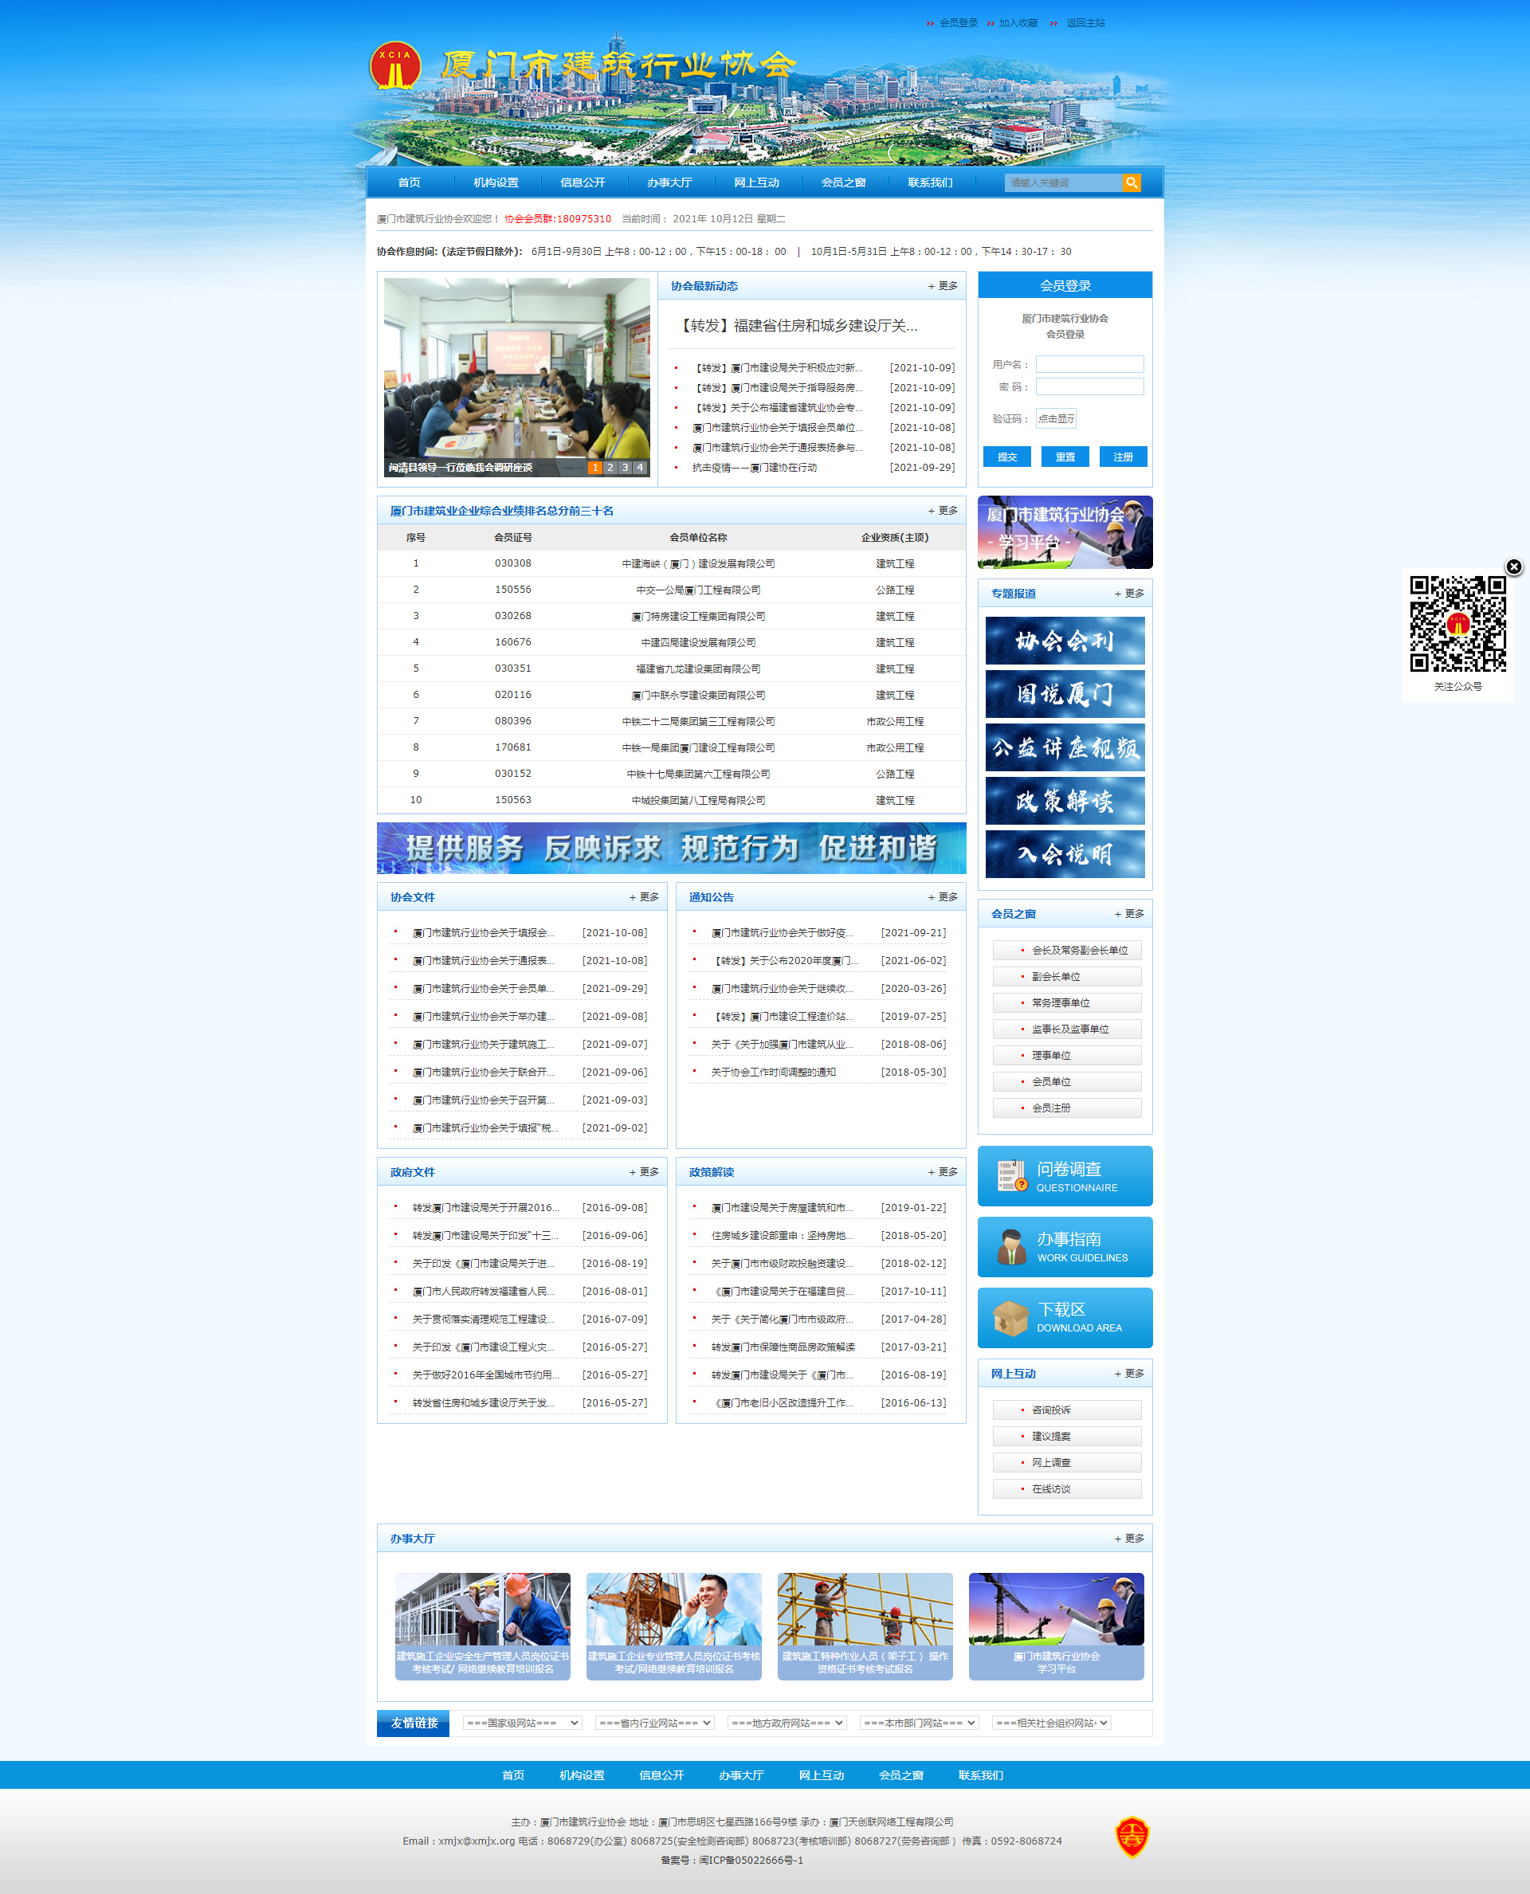Open the 公益讲座视频 feature banner

pos(1065,747)
